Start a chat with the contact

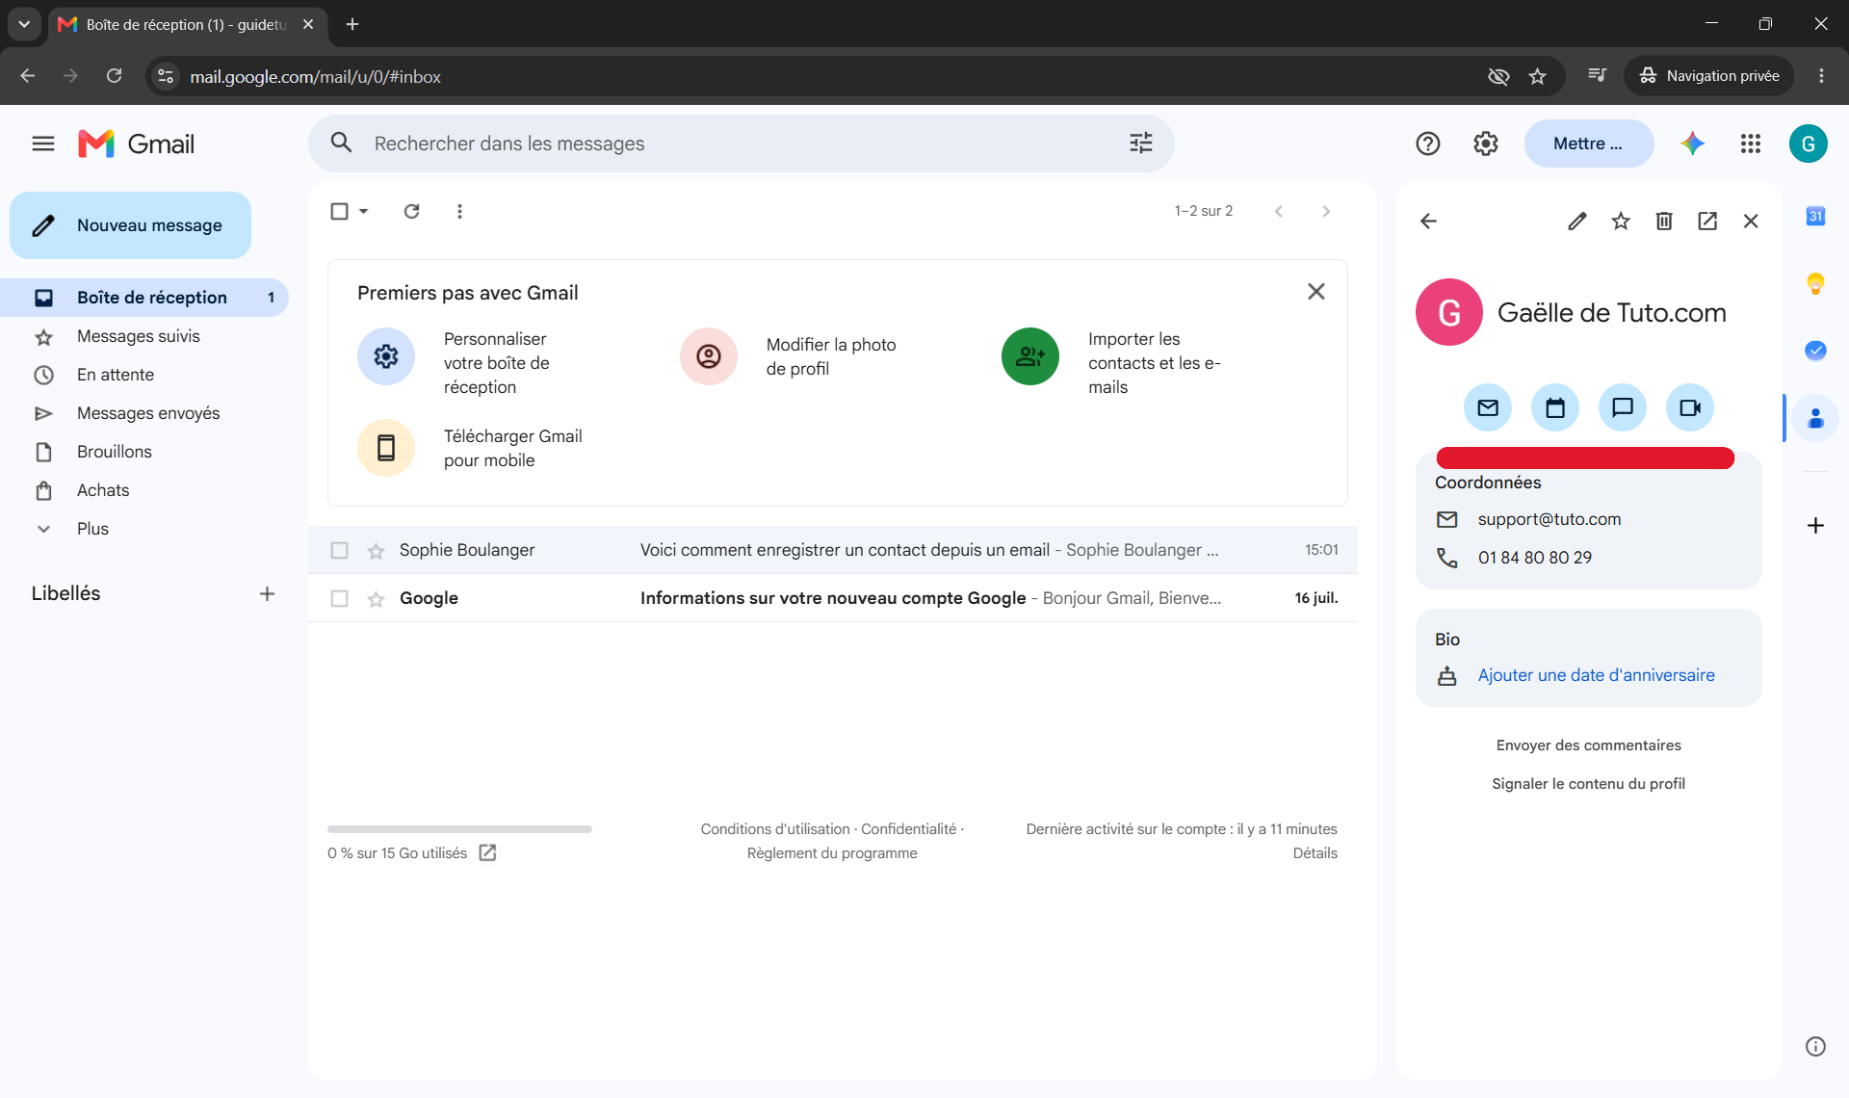pos(1623,407)
